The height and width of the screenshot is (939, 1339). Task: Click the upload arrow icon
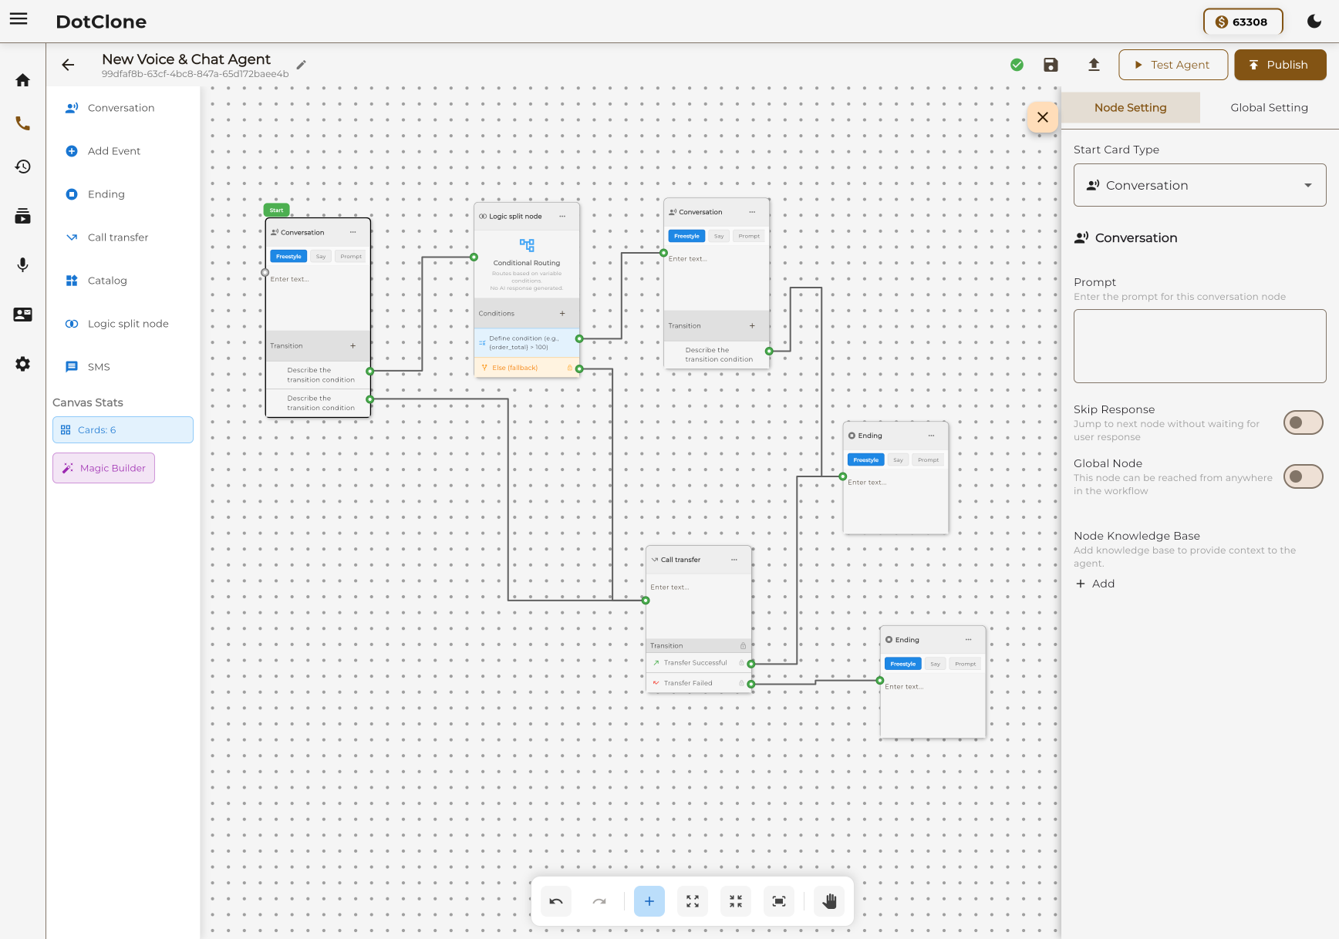click(1094, 65)
